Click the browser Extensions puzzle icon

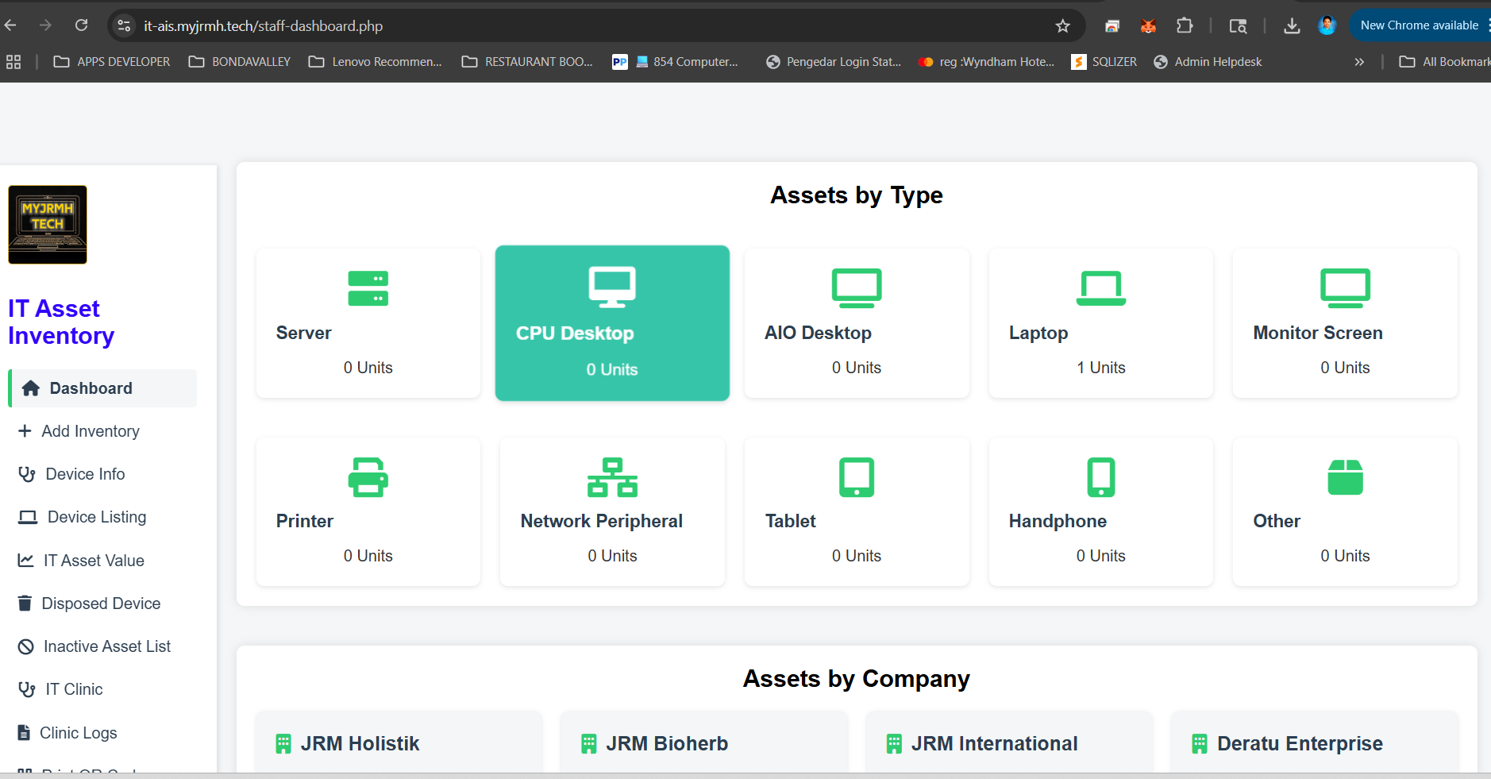1184,25
